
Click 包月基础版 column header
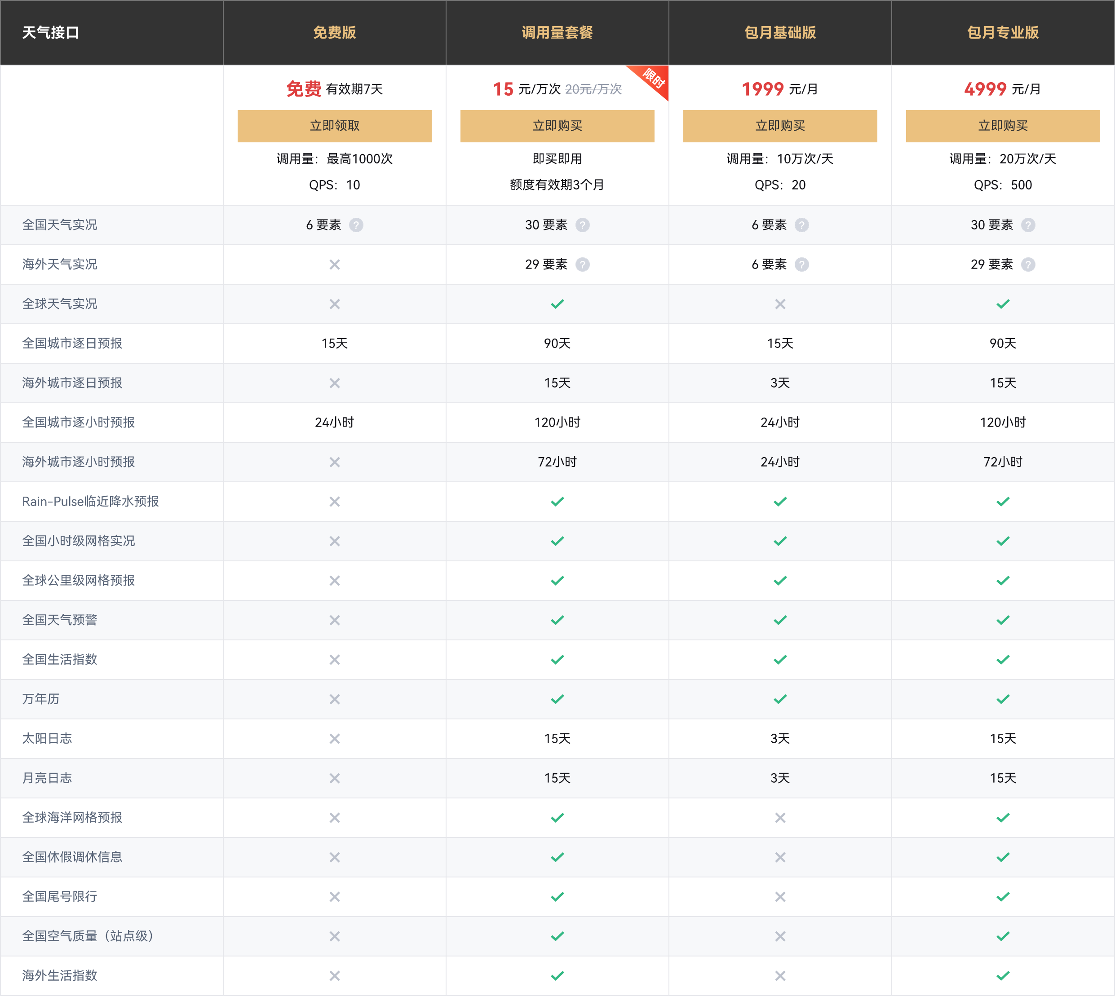(780, 32)
